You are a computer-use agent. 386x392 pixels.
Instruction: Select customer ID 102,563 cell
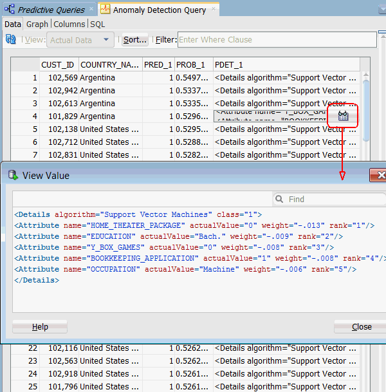pyautogui.click(x=59, y=361)
